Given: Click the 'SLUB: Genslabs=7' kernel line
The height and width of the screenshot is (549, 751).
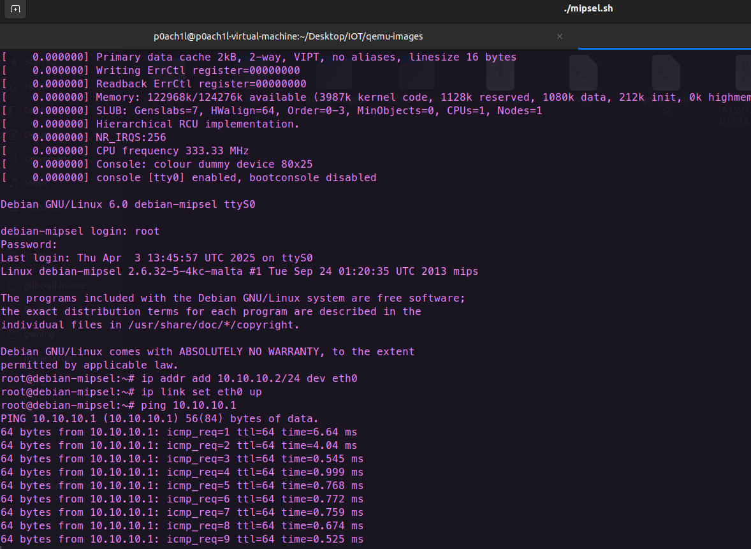Looking at the screenshot, I should pos(272,111).
